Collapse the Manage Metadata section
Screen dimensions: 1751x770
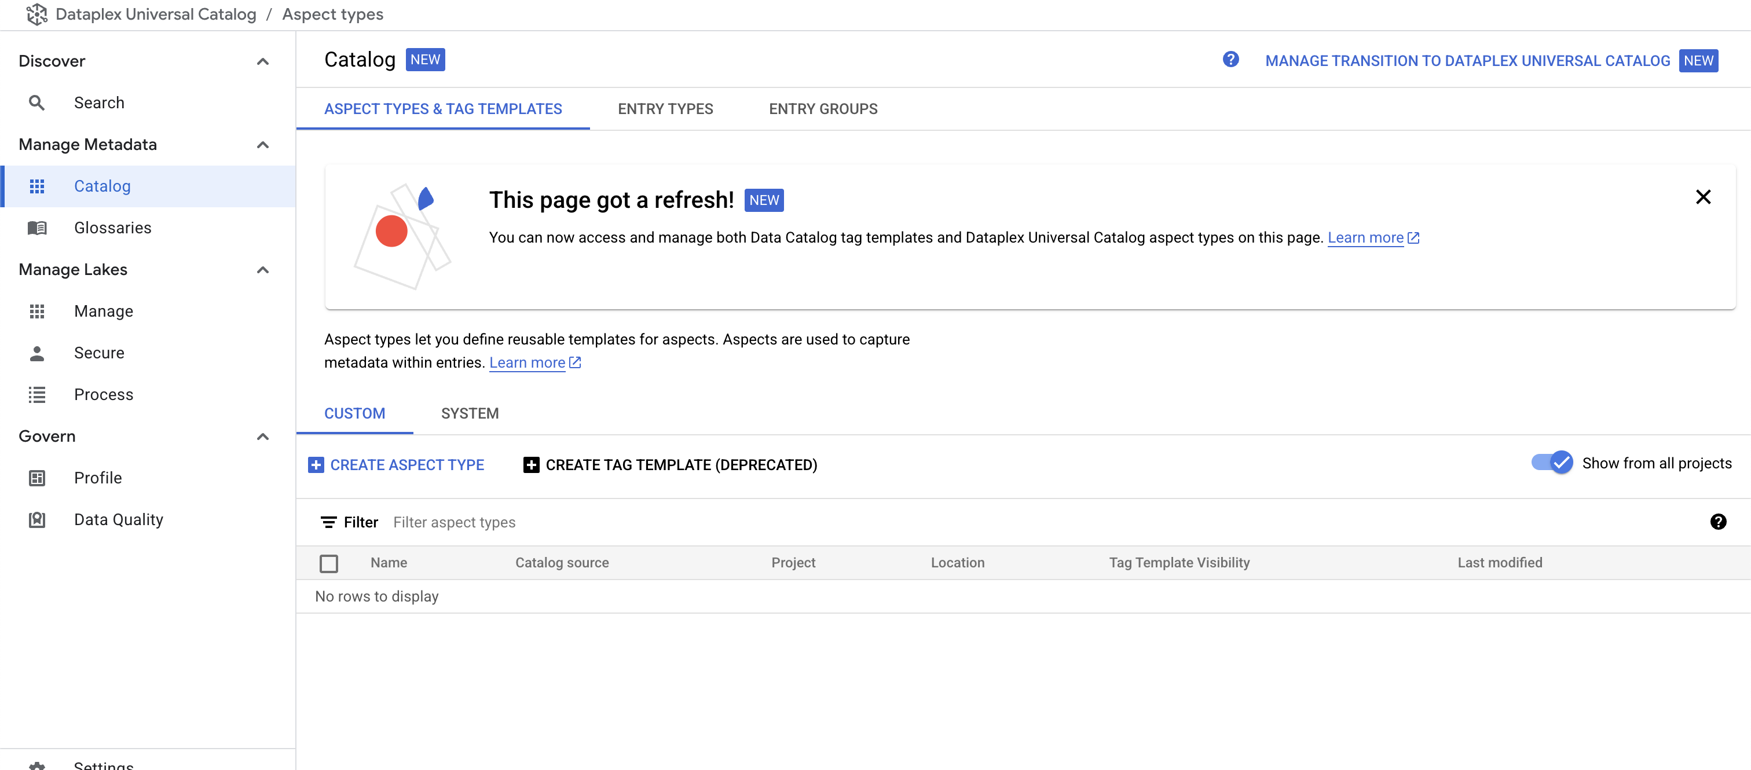coord(263,145)
